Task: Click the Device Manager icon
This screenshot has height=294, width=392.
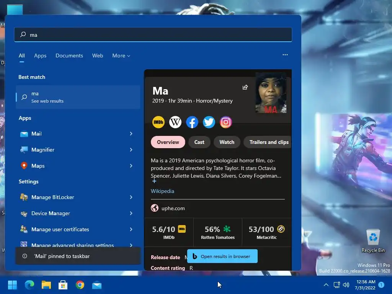Action: pos(24,214)
